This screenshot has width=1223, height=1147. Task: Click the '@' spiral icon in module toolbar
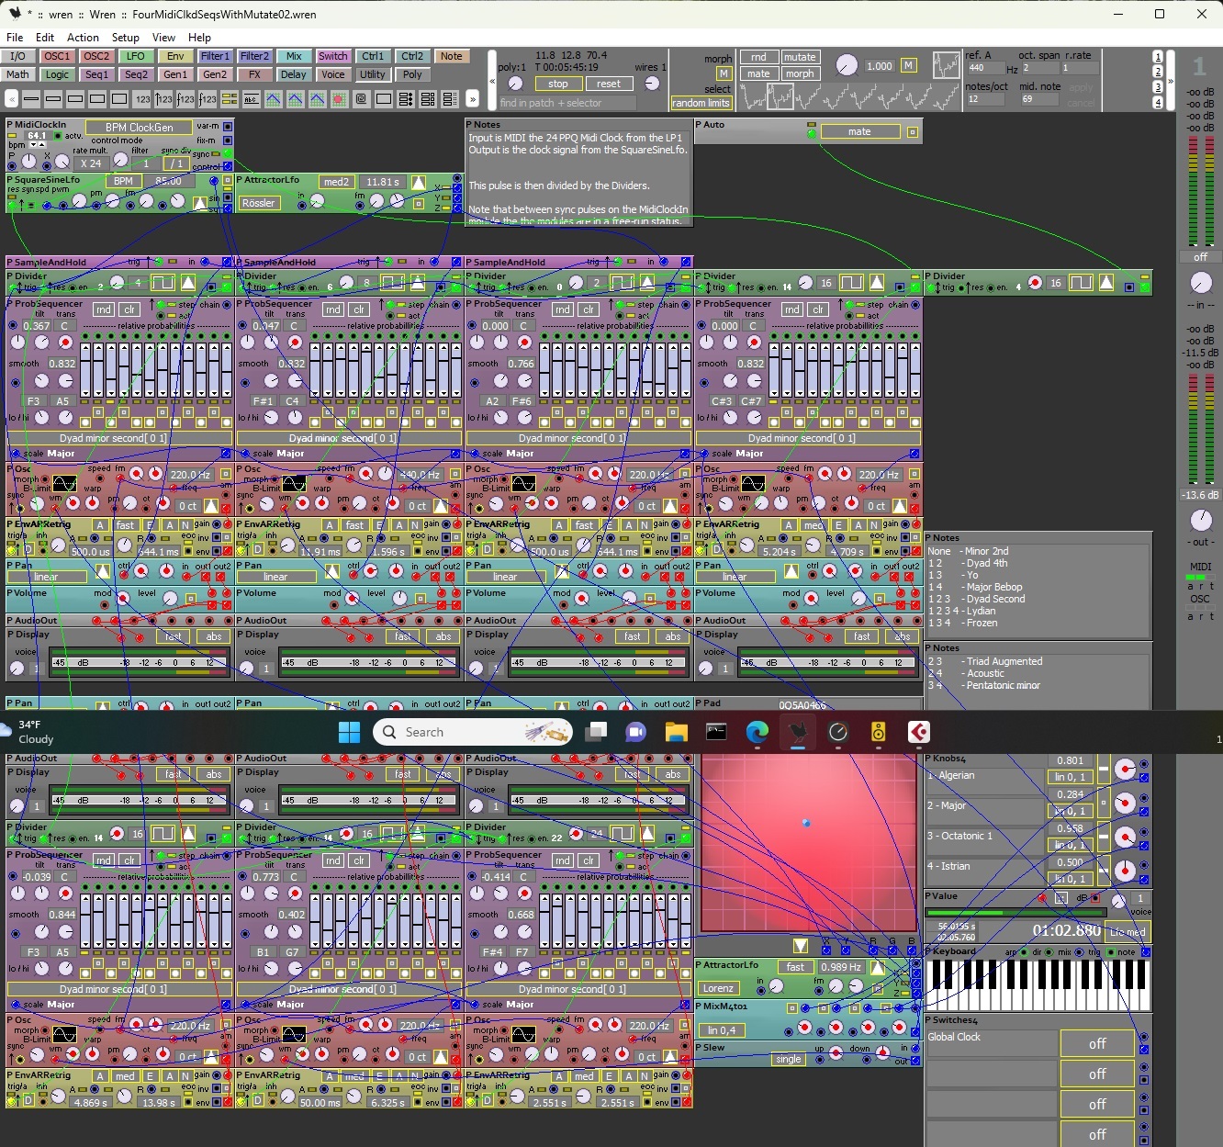click(x=361, y=99)
